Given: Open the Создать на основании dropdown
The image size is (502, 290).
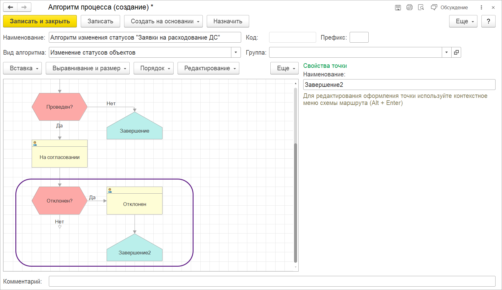Looking at the screenshot, I should click(x=163, y=21).
